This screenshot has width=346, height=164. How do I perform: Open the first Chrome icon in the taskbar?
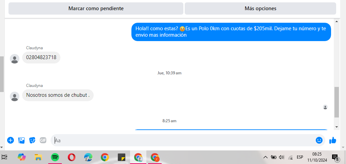click(x=105, y=157)
